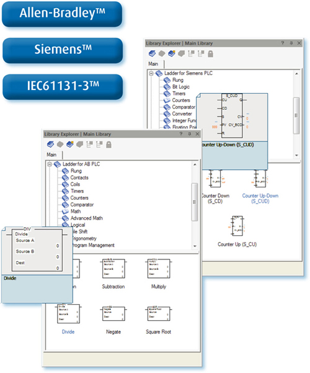Select Program Management in AB library tree
310x373 pixels.
[x=93, y=245]
